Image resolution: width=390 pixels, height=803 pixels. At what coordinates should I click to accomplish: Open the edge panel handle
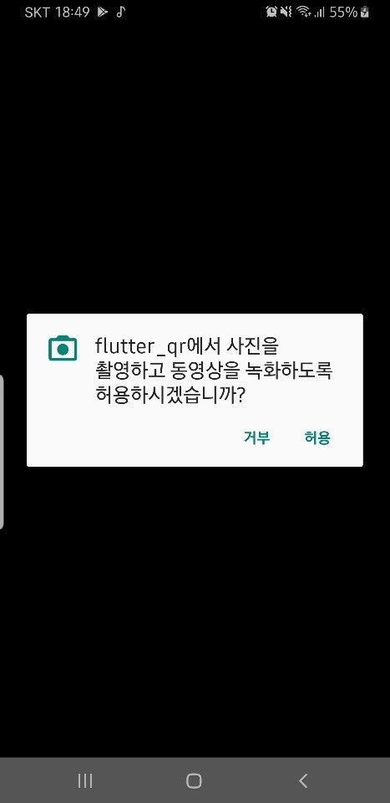(x=2, y=452)
